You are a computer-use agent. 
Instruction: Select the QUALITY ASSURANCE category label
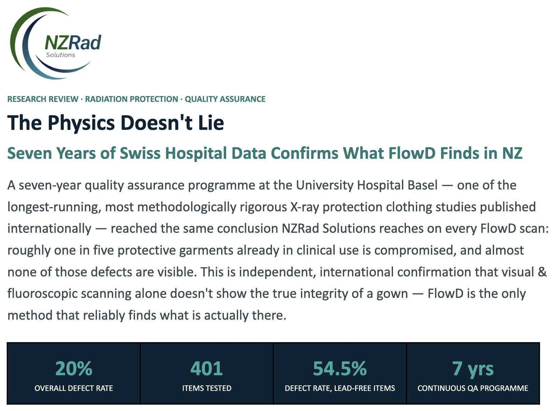pos(225,99)
